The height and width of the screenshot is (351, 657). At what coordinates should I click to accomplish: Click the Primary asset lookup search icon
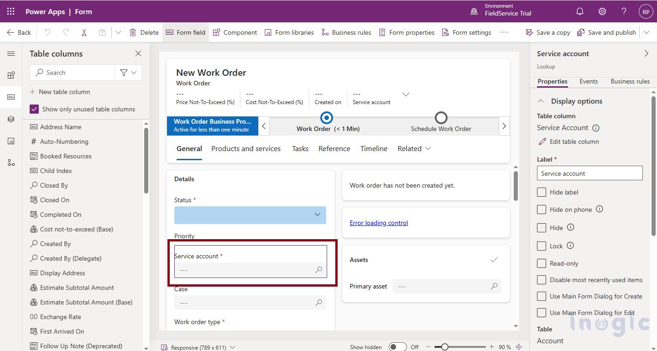pyautogui.click(x=494, y=286)
